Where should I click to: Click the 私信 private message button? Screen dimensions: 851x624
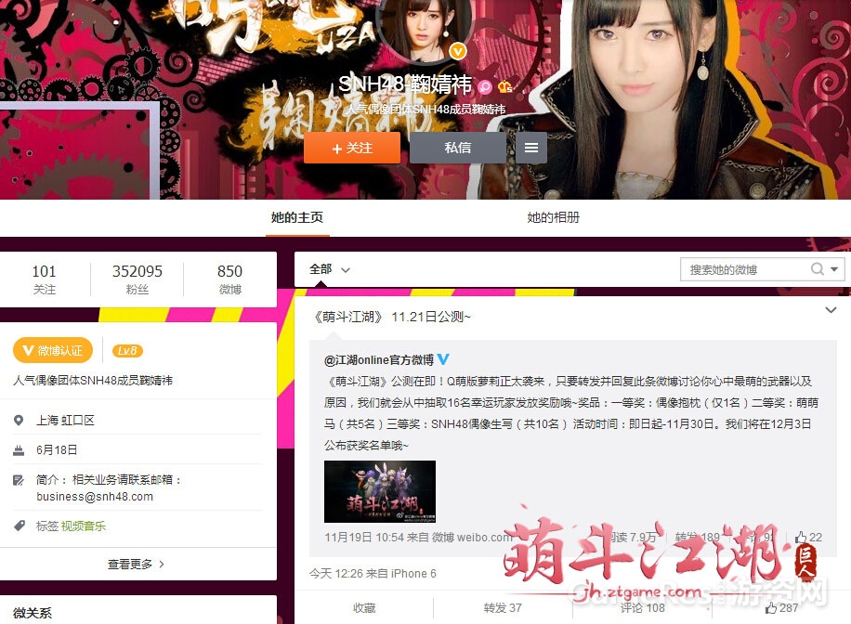pyautogui.click(x=457, y=148)
